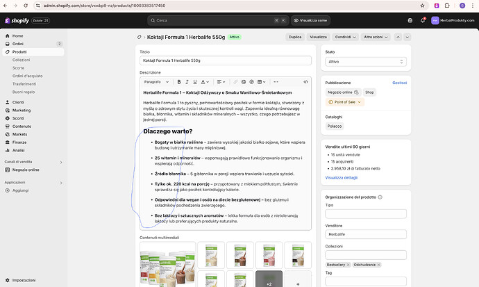Toggle bold formatting in description editor

(179, 82)
